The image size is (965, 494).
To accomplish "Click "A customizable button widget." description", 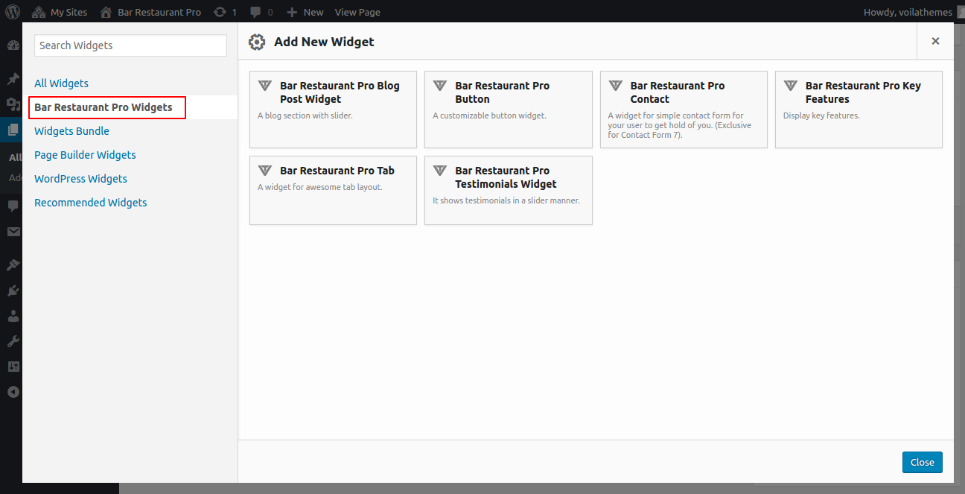I will point(489,115).
